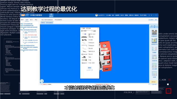177x99 pixels.
Task: Select the hex L-shaped wrench tool image
Action: (x=84, y=46)
